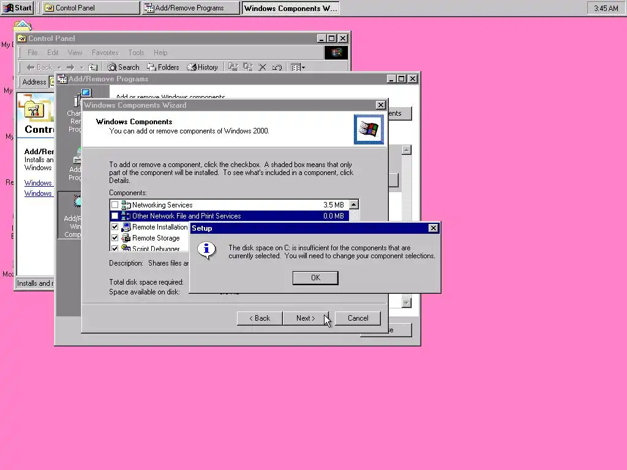
Task: Select Add New Programs sidebar icon
Action: tap(78, 156)
